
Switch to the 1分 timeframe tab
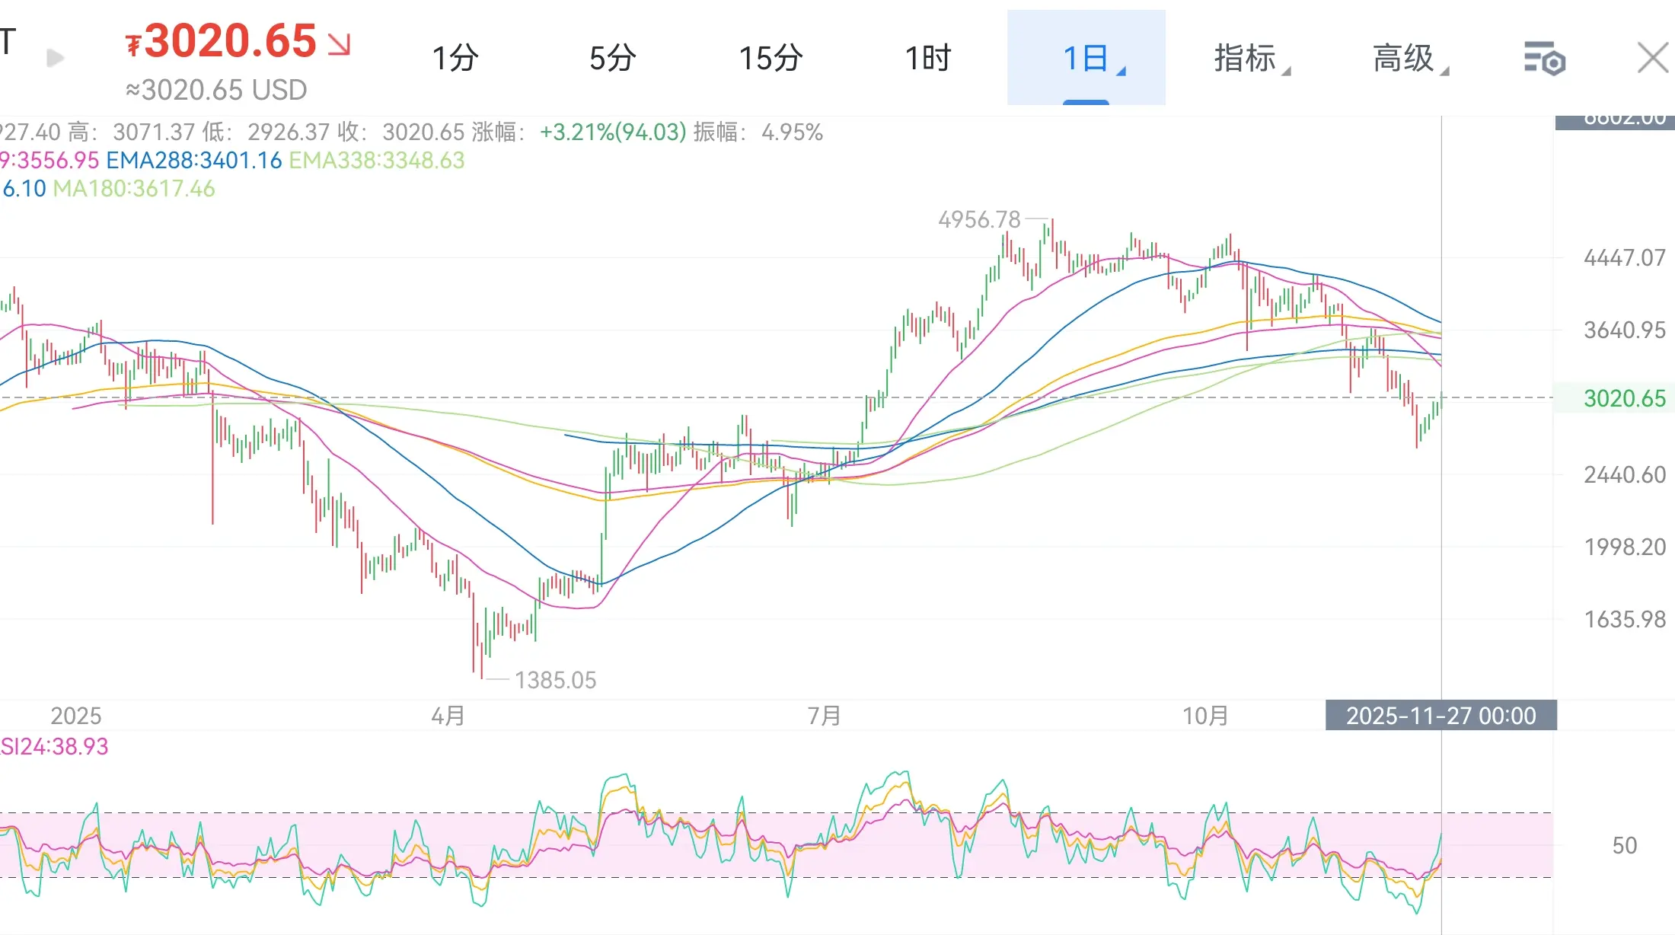[455, 58]
